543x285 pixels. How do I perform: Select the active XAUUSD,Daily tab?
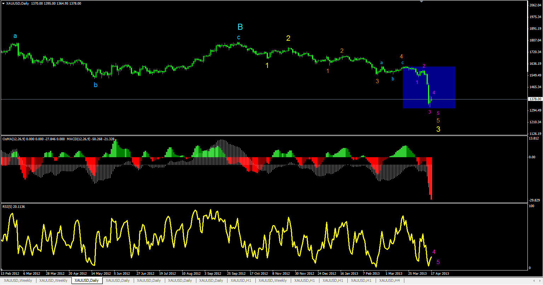[x=87, y=281]
